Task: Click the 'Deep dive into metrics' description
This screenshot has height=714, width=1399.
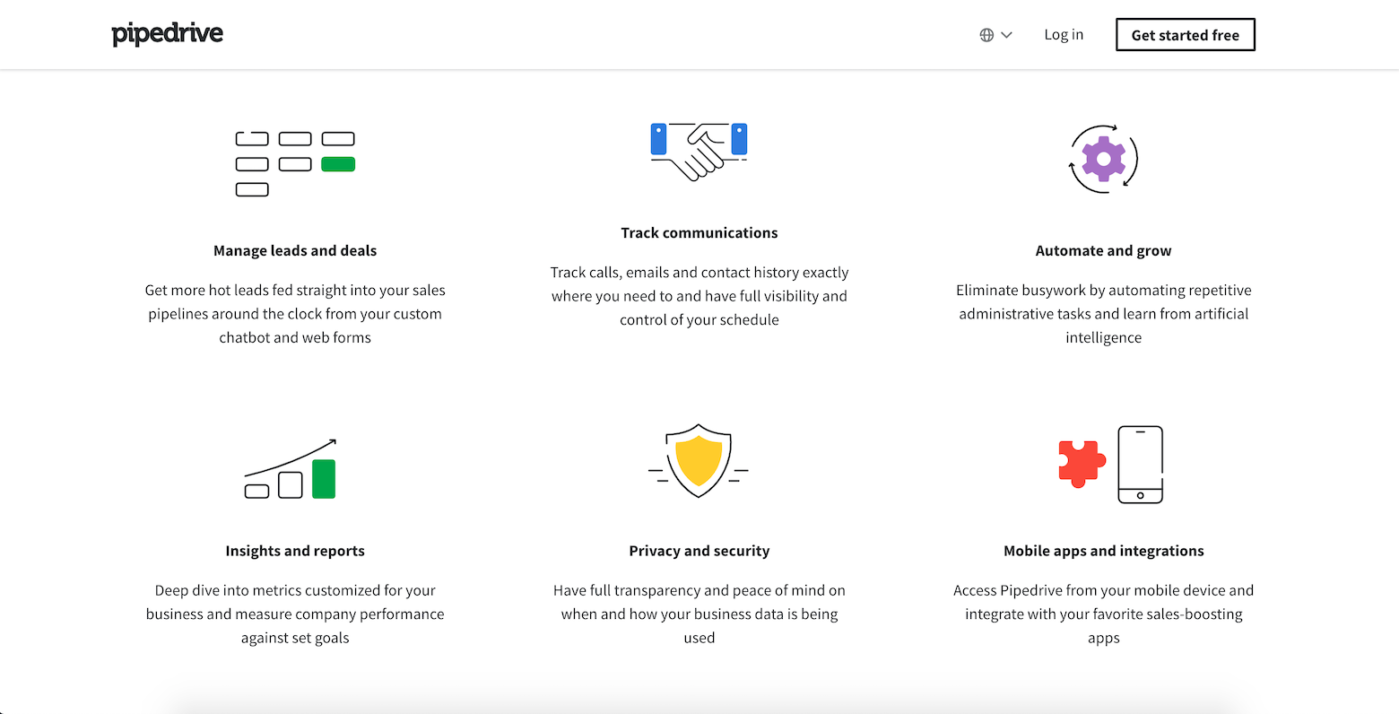Action: point(295,614)
